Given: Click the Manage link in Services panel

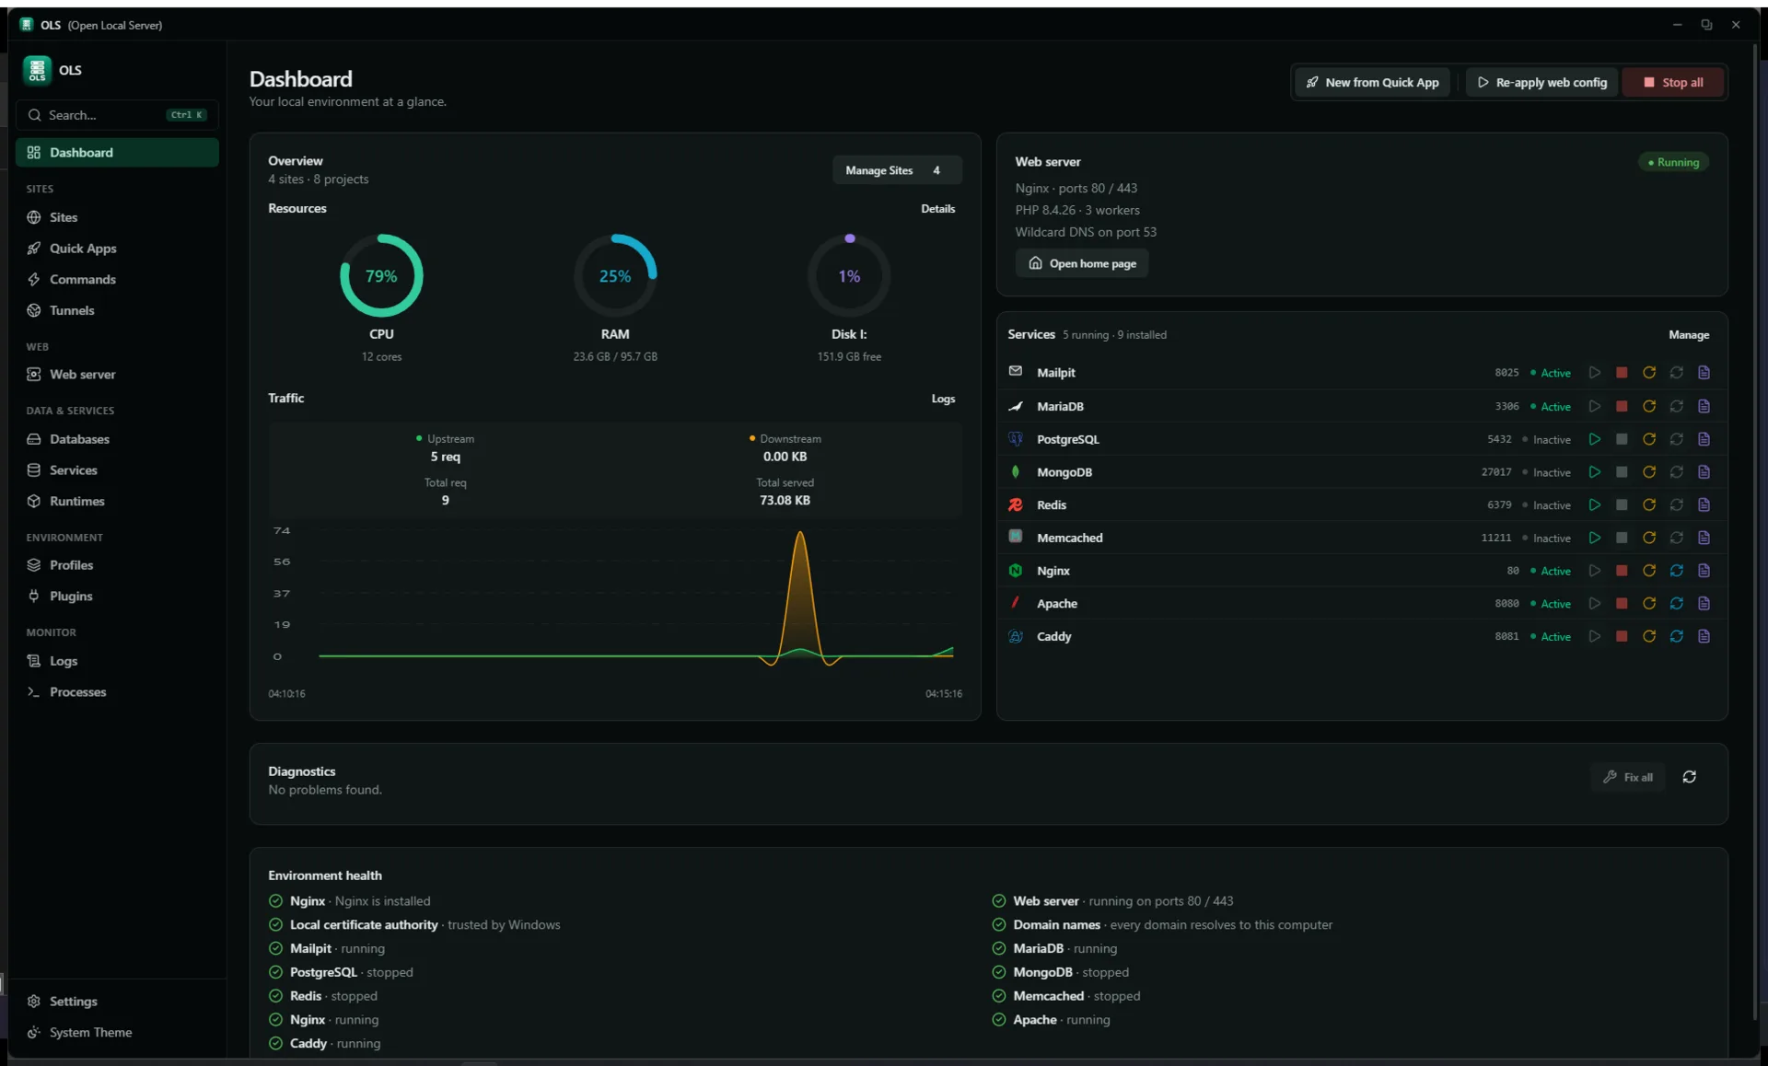Looking at the screenshot, I should (x=1689, y=335).
